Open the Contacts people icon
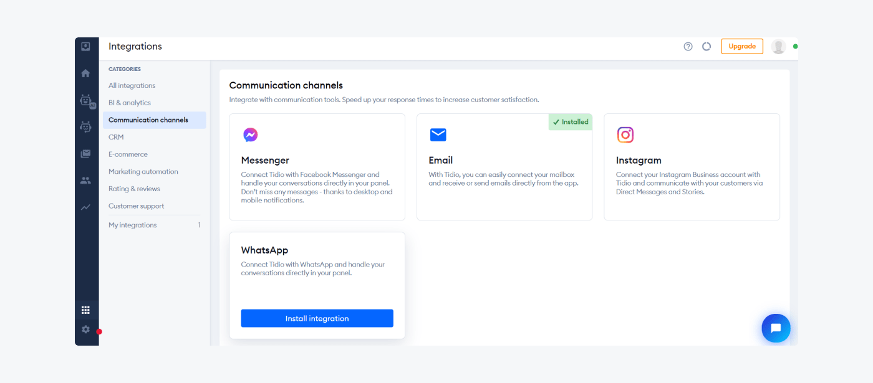Image resolution: width=873 pixels, height=383 pixels. click(x=85, y=181)
